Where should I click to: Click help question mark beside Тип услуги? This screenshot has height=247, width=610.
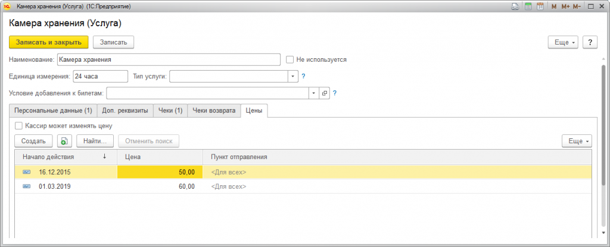pos(303,76)
